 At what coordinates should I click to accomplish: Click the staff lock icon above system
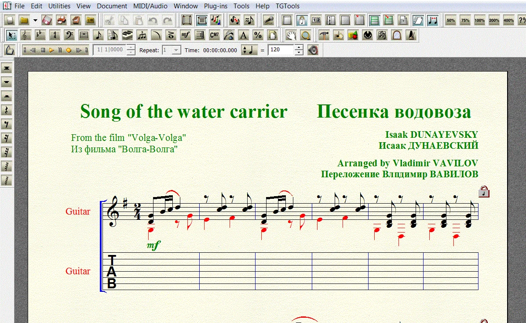coord(483,192)
